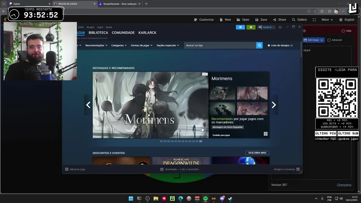The height and width of the screenshot is (203, 361).
Task: Enable the Advanced checkbox in the wheel page
Action: click(x=329, y=40)
